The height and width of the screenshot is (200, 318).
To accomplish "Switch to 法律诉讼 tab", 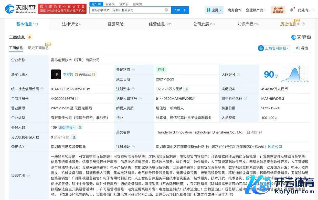I will 71,24.
